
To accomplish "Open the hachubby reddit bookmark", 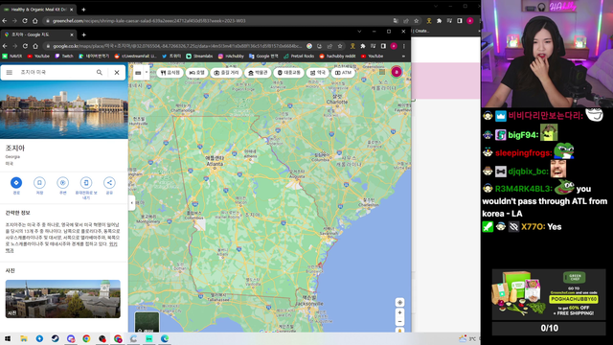I will [337, 57].
